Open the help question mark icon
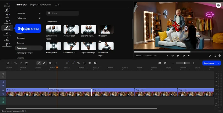The width and height of the screenshot is (223, 113). tap(219, 5)
